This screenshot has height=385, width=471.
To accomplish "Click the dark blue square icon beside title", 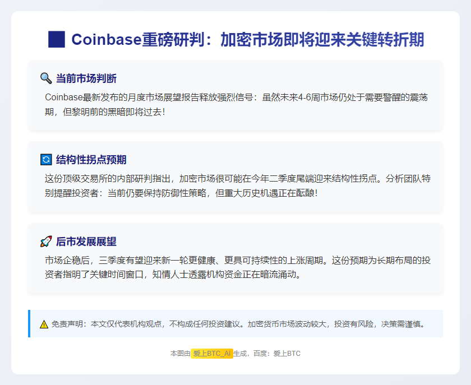I will pyautogui.click(x=57, y=39).
